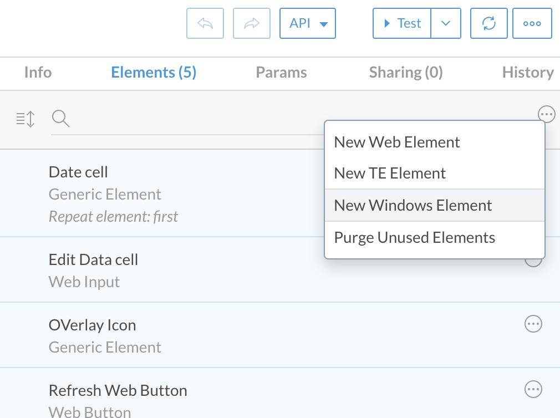This screenshot has height=418, width=560.
Task: Open the History tab
Action: pyautogui.click(x=528, y=73)
